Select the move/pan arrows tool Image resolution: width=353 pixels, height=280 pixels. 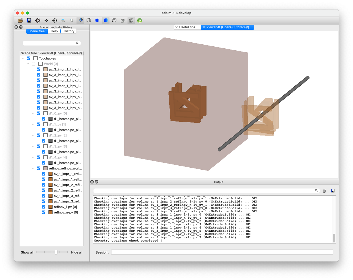[46, 20]
